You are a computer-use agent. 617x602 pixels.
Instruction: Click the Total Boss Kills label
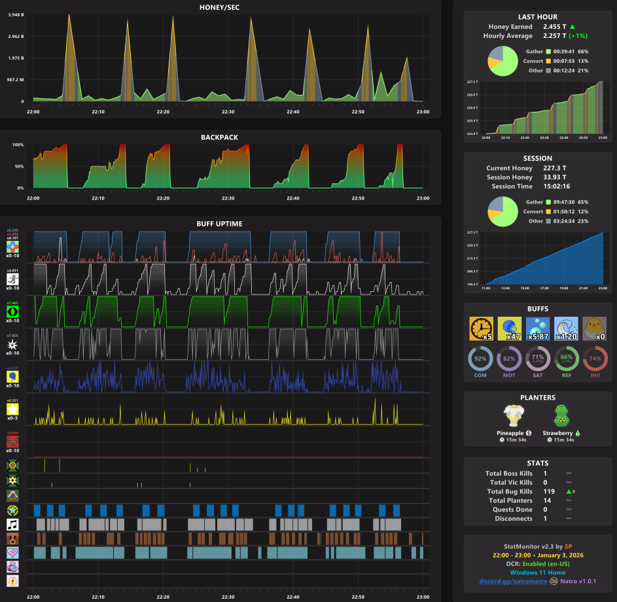pyautogui.click(x=509, y=473)
